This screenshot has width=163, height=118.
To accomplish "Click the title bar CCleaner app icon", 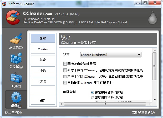I will 4,3.
